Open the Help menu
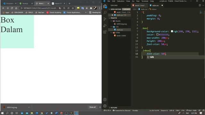205x115 pixels. coord(152,1)
